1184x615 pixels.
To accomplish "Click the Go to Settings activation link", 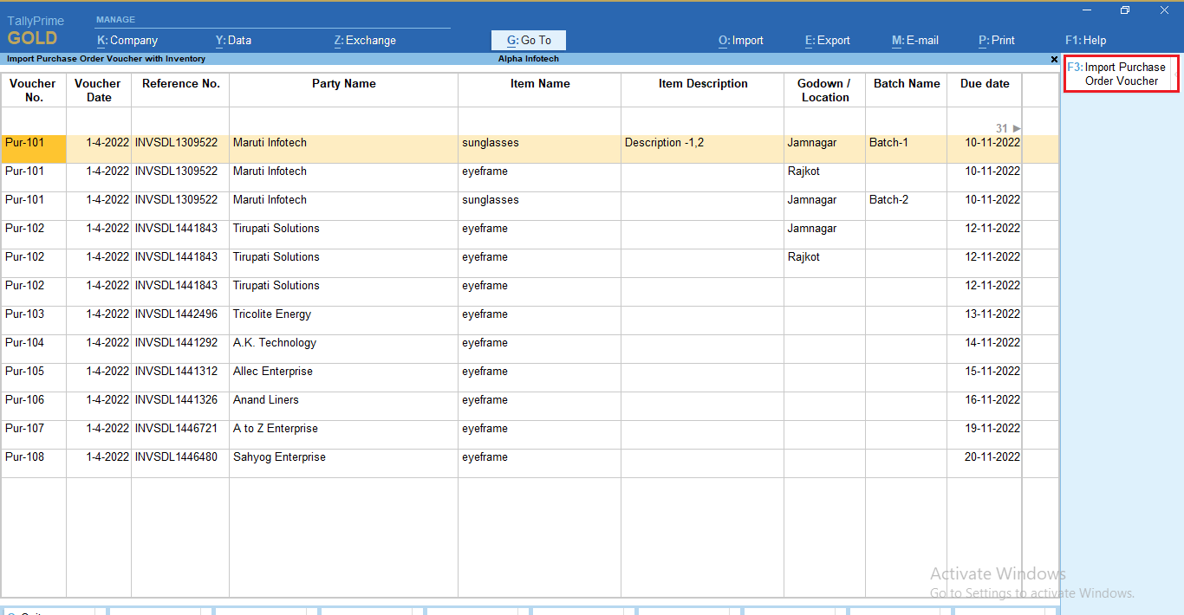I will pos(1031,592).
